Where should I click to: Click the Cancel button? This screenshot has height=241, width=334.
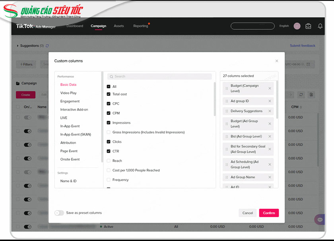pyautogui.click(x=247, y=213)
